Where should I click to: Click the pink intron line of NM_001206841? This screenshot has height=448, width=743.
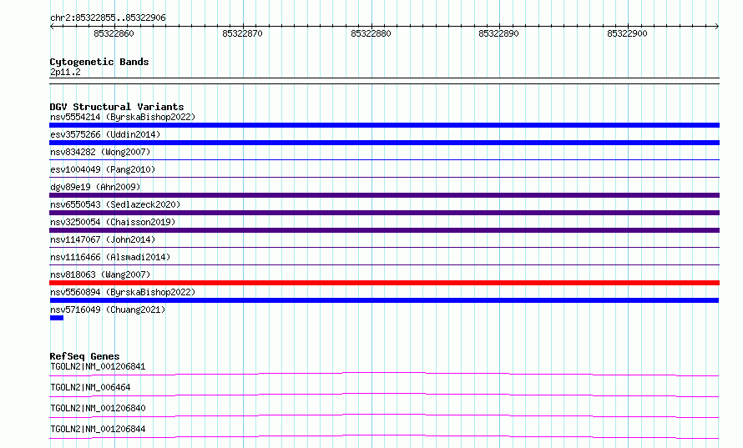coord(384,373)
